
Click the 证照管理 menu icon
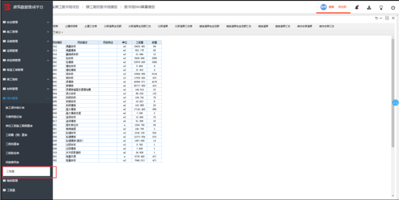pos(5,51)
